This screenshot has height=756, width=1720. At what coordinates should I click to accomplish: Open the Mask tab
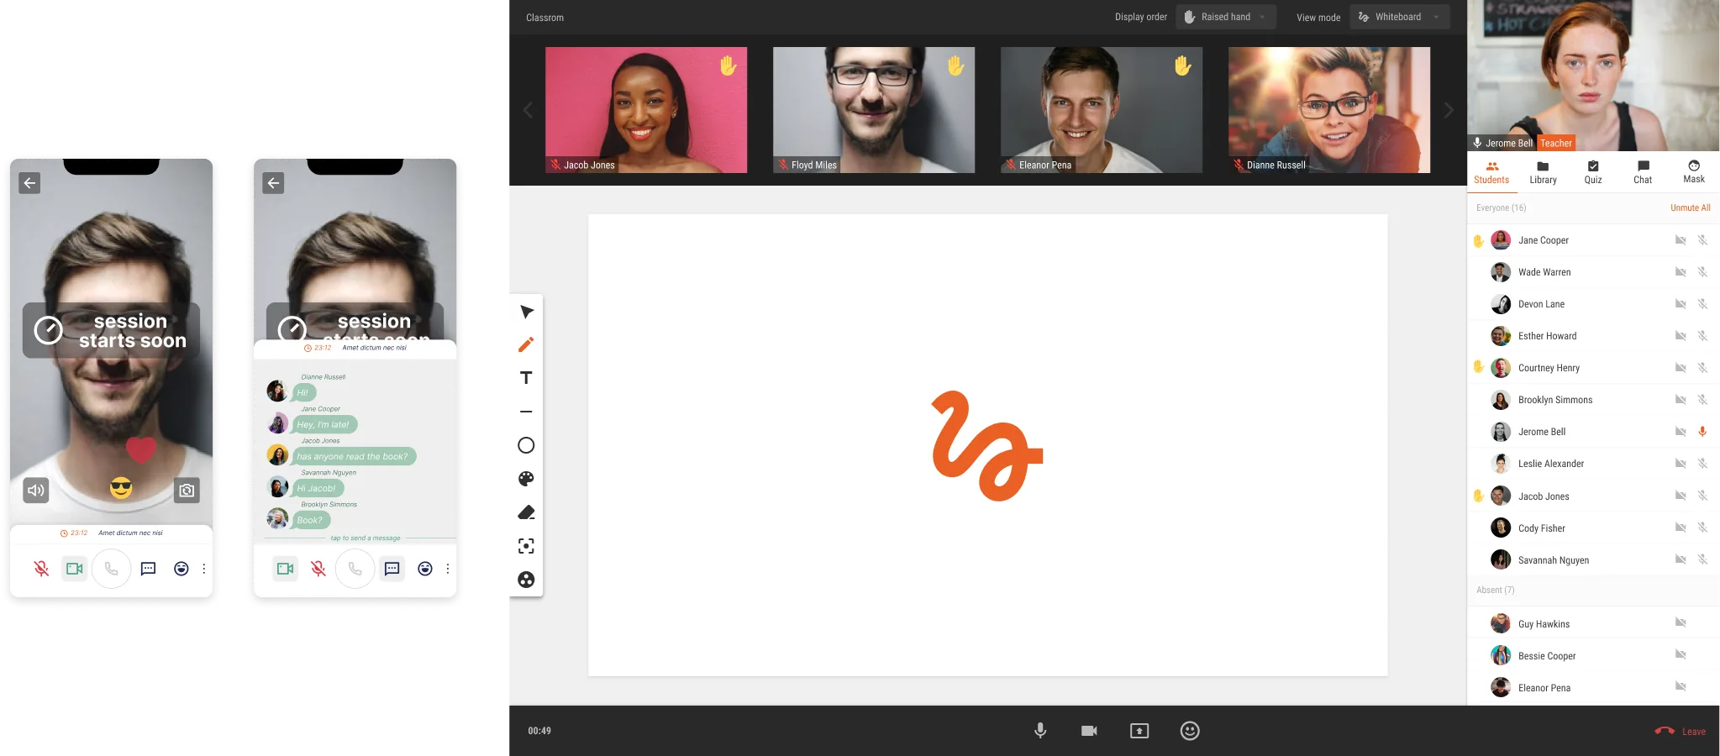[x=1694, y=172]
